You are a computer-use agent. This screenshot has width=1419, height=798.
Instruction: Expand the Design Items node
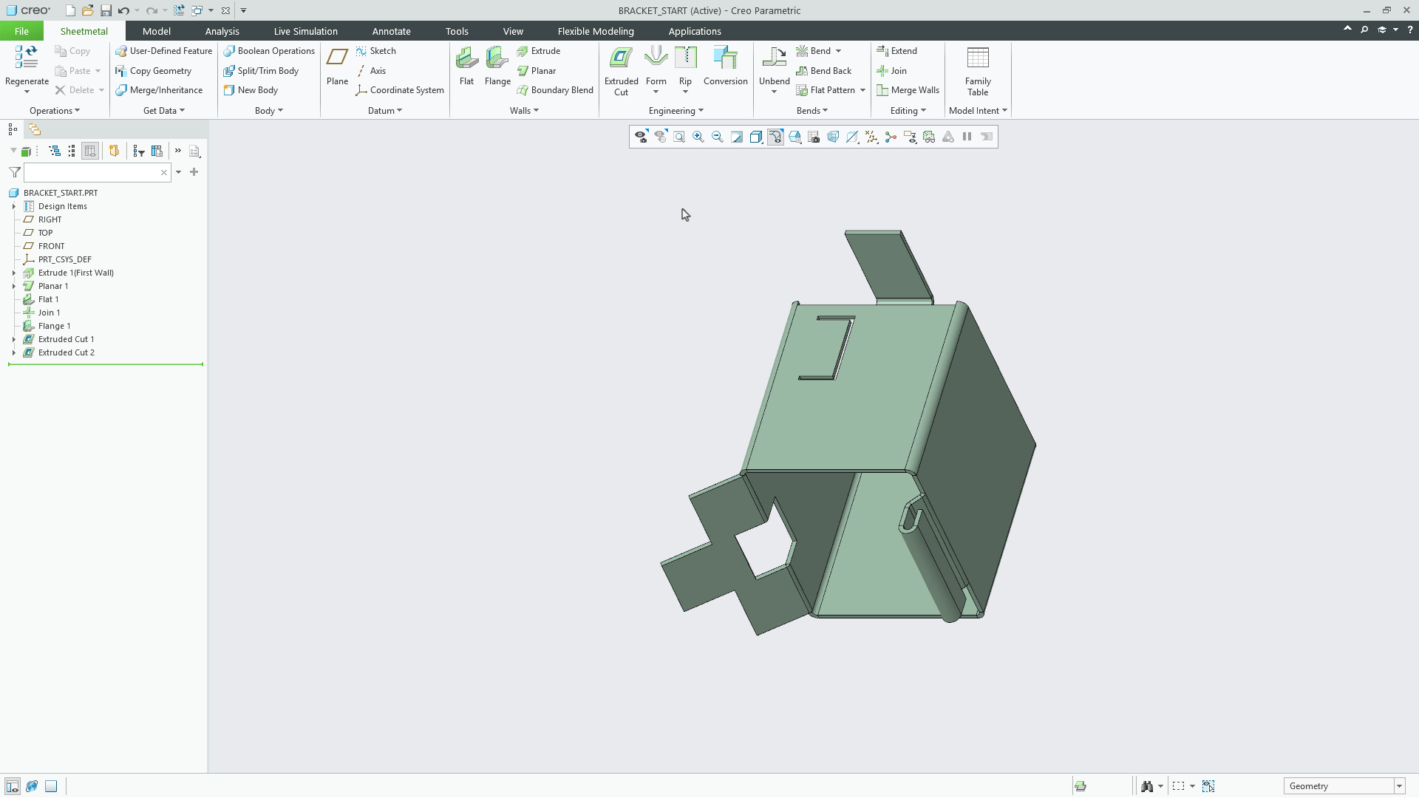(x=14, y=206)
